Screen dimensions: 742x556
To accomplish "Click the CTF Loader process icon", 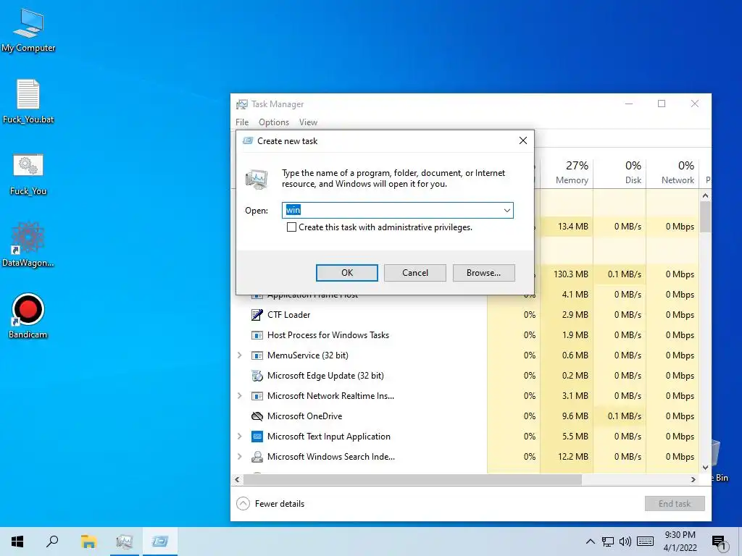I will [x=257, y=315].
